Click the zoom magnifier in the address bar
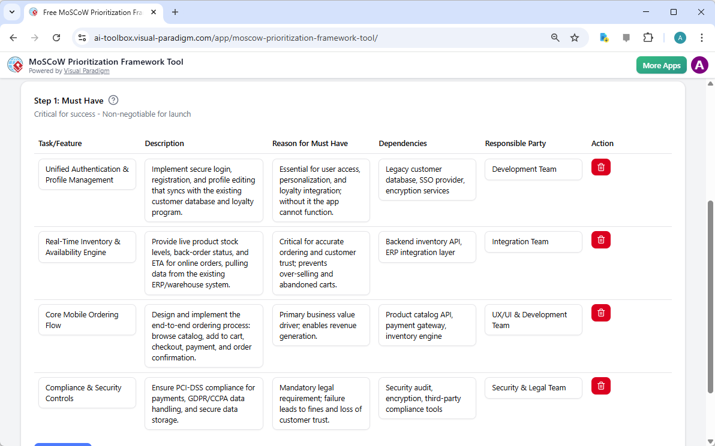Screen dimensions: 715x446 pyautogui.click(x=555, y=37)
